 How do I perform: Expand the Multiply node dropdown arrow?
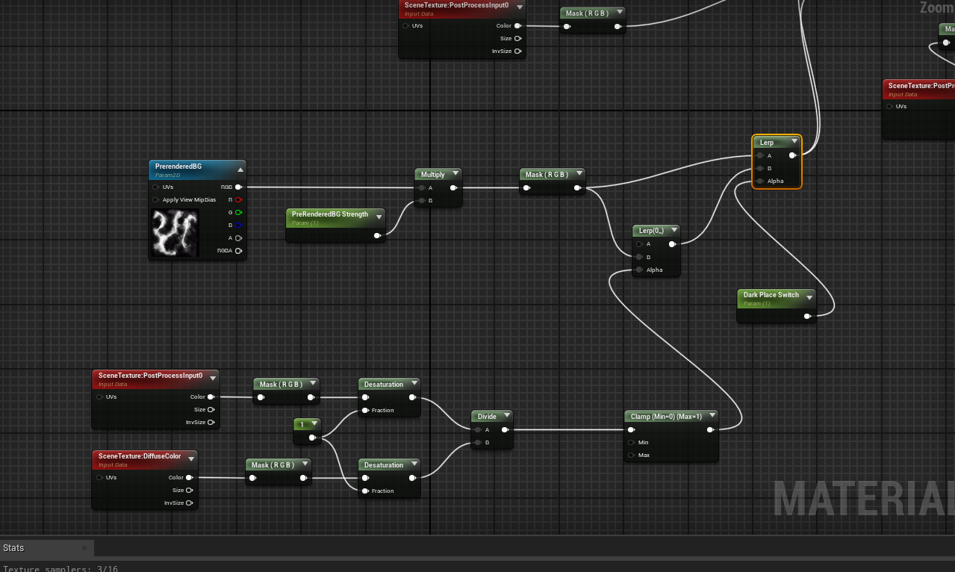pos(457,172)
